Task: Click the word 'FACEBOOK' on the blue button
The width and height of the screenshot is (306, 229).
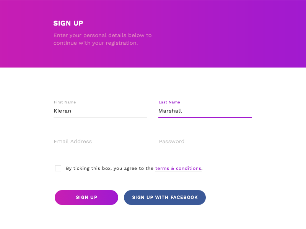Action: coord(184,197)
